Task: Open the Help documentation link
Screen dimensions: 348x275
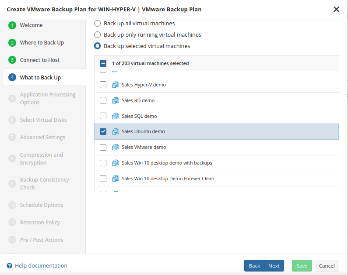Action: pyautogui.click(x=41, y=265)
